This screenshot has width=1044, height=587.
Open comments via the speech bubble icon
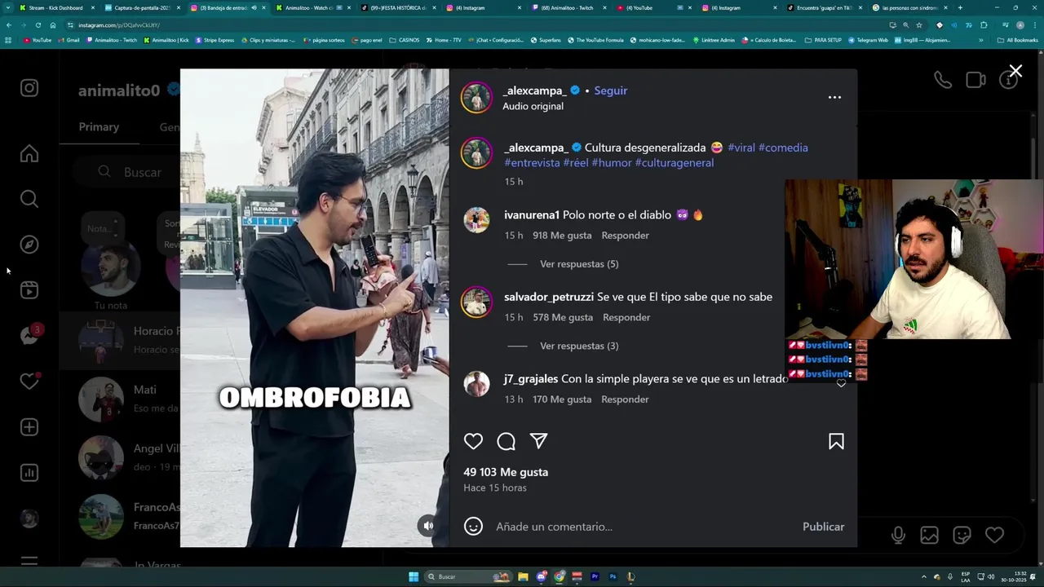pos(506,441)
